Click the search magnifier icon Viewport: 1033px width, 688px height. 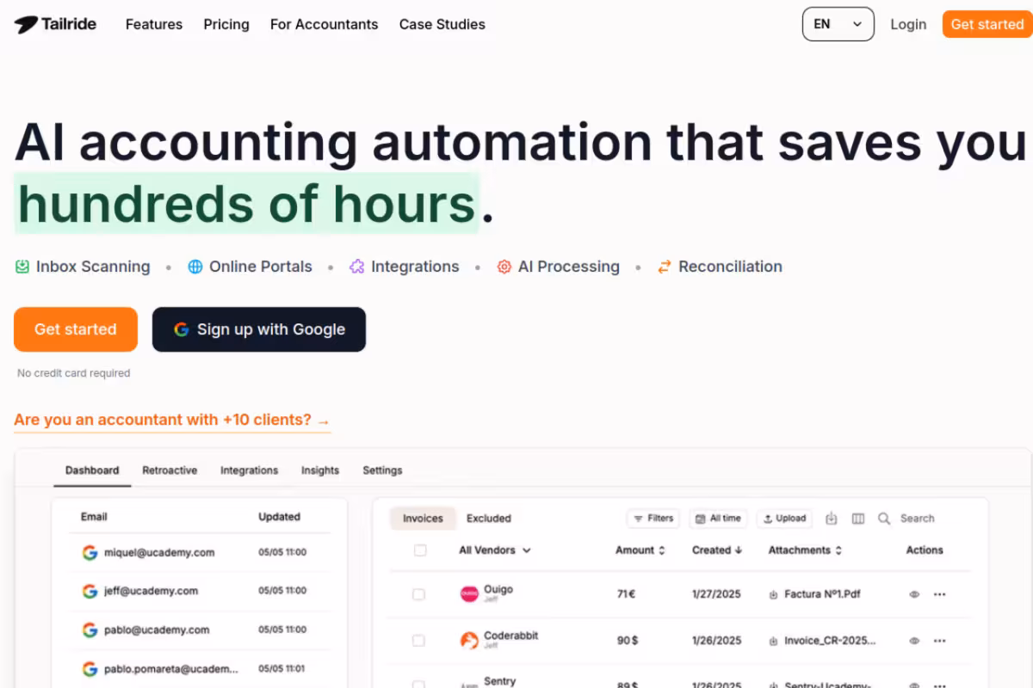coord(884,519)
